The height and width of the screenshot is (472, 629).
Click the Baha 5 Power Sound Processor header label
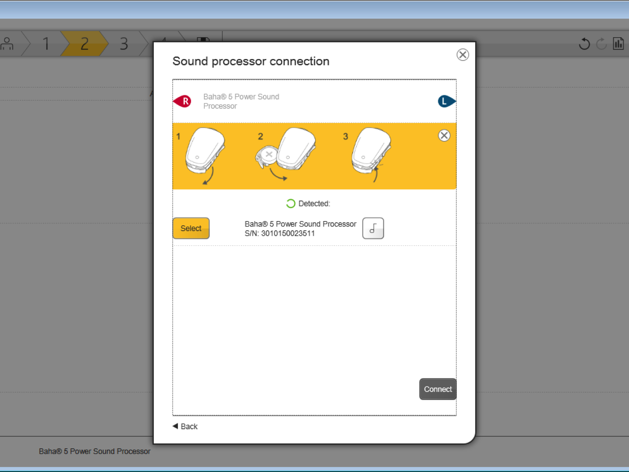(241, 101)
